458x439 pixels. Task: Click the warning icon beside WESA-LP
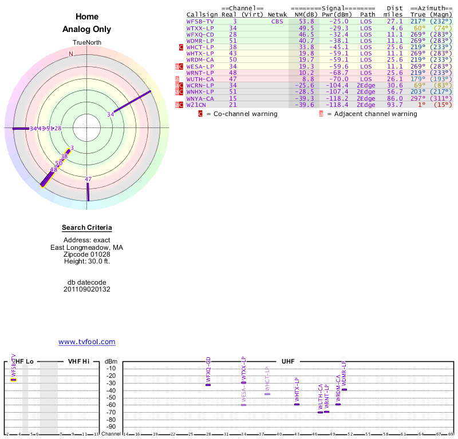(179, 67)
